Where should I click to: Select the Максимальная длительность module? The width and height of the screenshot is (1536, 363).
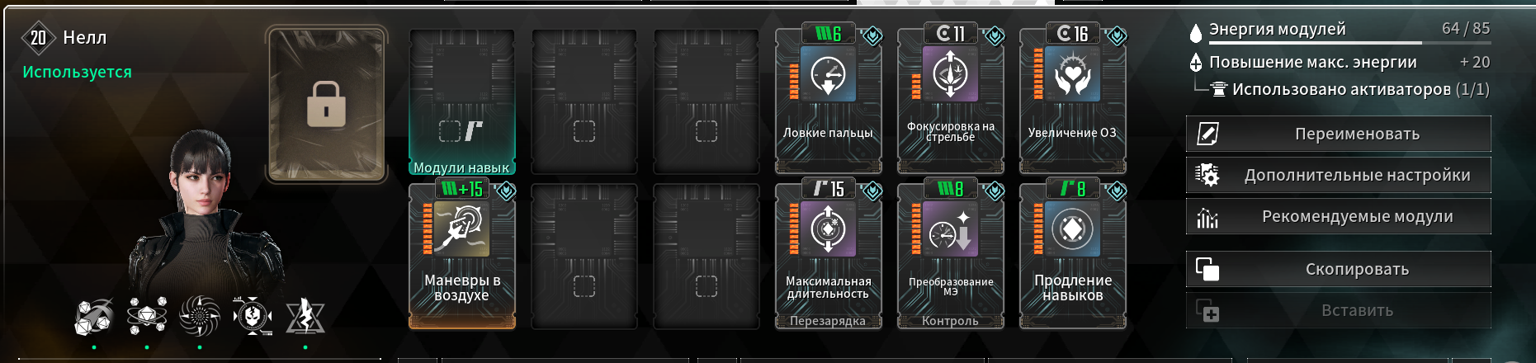pyautogui.click(x=828, y=255)
